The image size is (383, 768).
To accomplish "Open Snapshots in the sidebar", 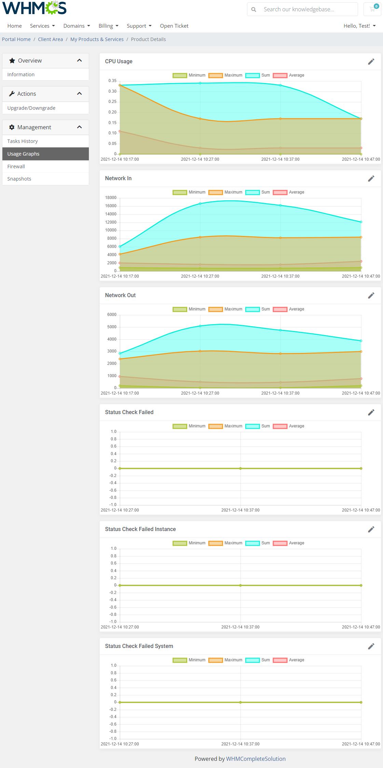I will [x=45, y=179].
